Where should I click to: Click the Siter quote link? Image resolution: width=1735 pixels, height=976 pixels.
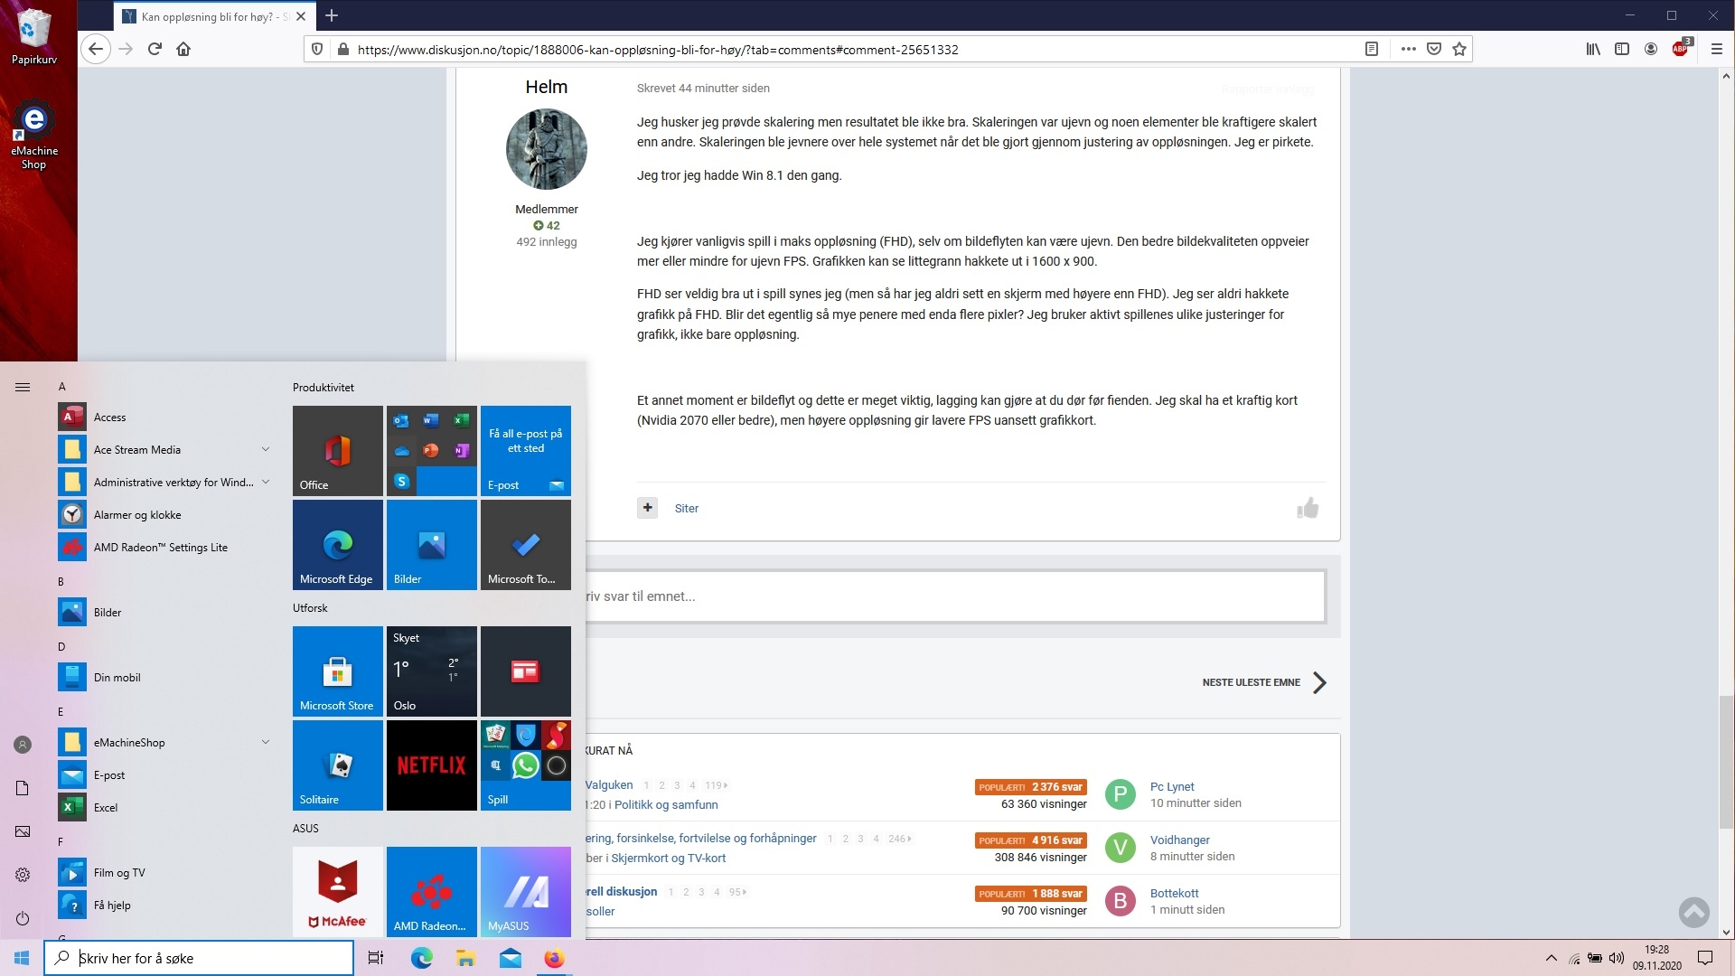pos(686,508)
